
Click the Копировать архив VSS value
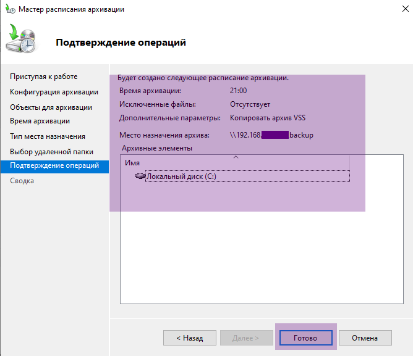click(x=268, y=118)
